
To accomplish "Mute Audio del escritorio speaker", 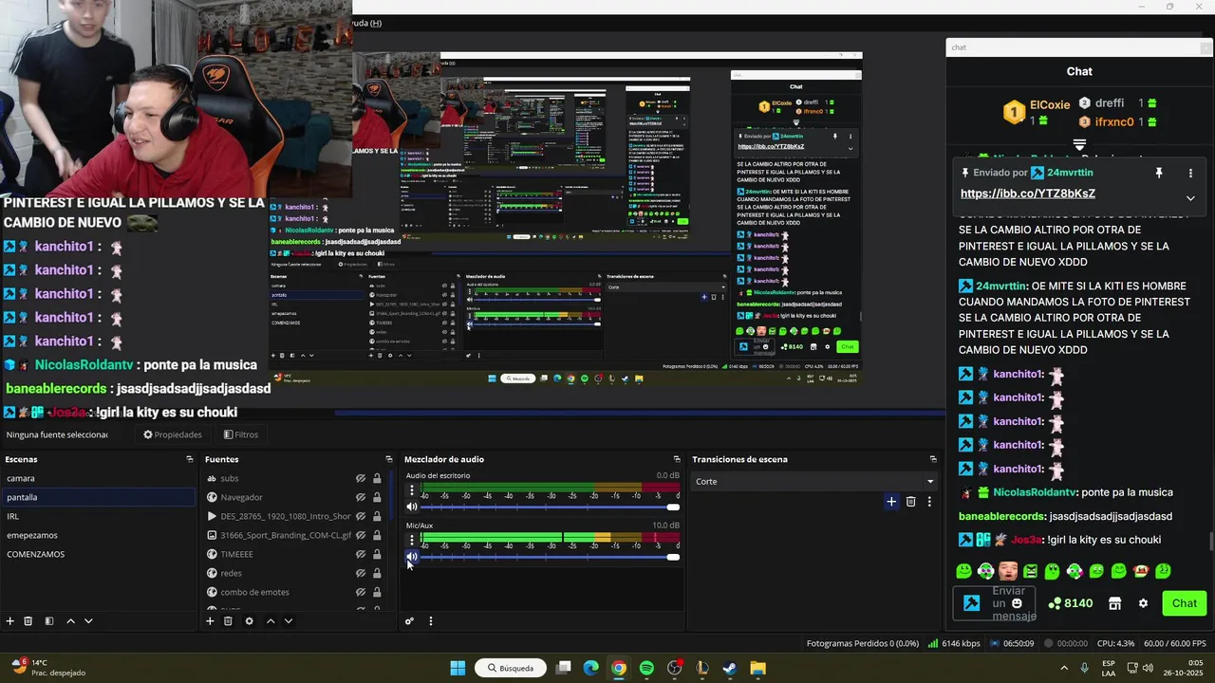I will 412,507.
